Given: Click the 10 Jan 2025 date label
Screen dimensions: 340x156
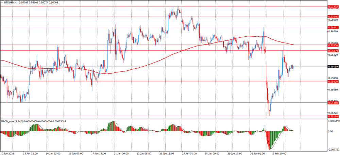Looking at the screenshot, I should (8, 154).
